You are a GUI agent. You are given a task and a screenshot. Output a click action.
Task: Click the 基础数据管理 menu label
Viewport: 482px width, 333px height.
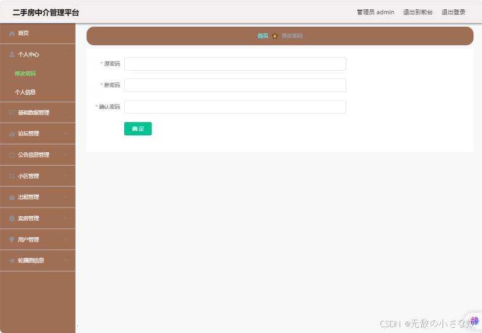pyautogui.click(x=34, y=113)
